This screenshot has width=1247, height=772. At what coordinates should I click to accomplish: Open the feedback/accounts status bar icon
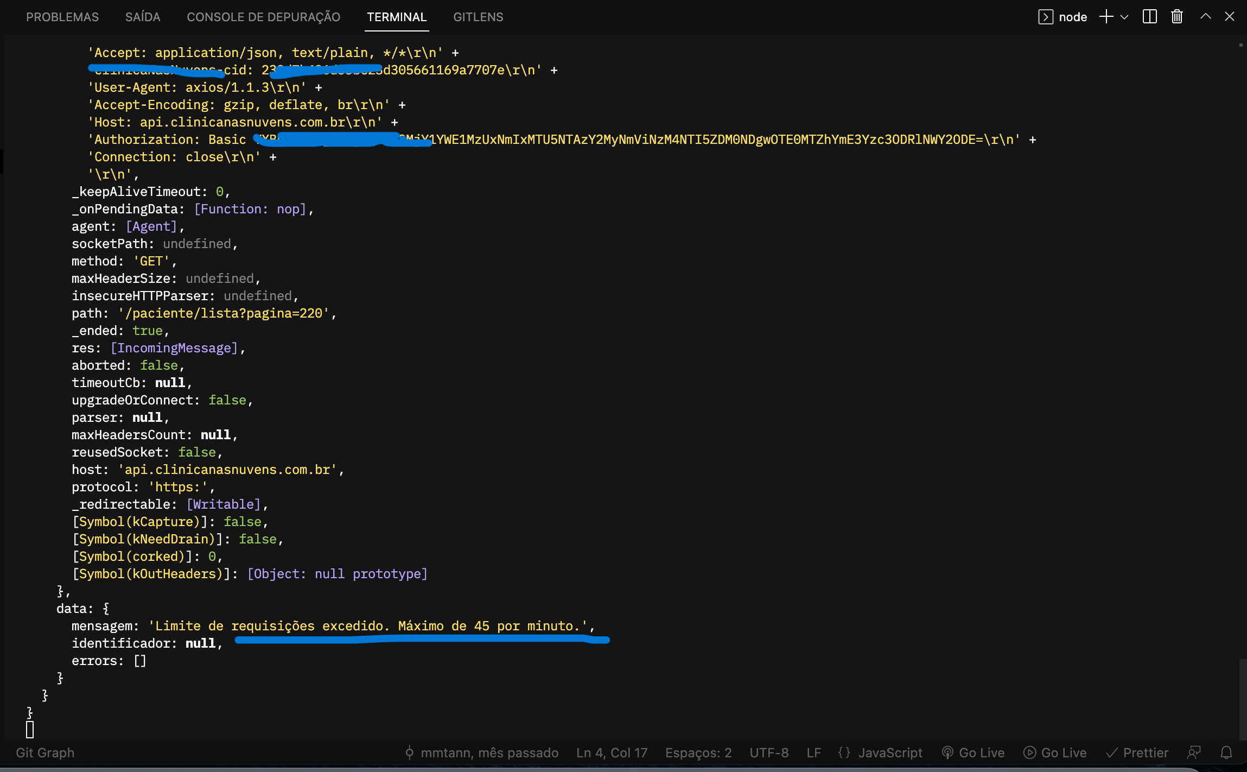[1194, 752]
